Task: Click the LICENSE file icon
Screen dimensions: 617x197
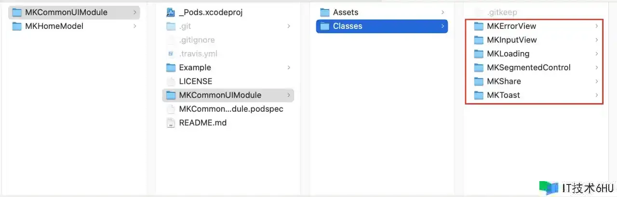Action: (171, 81)
